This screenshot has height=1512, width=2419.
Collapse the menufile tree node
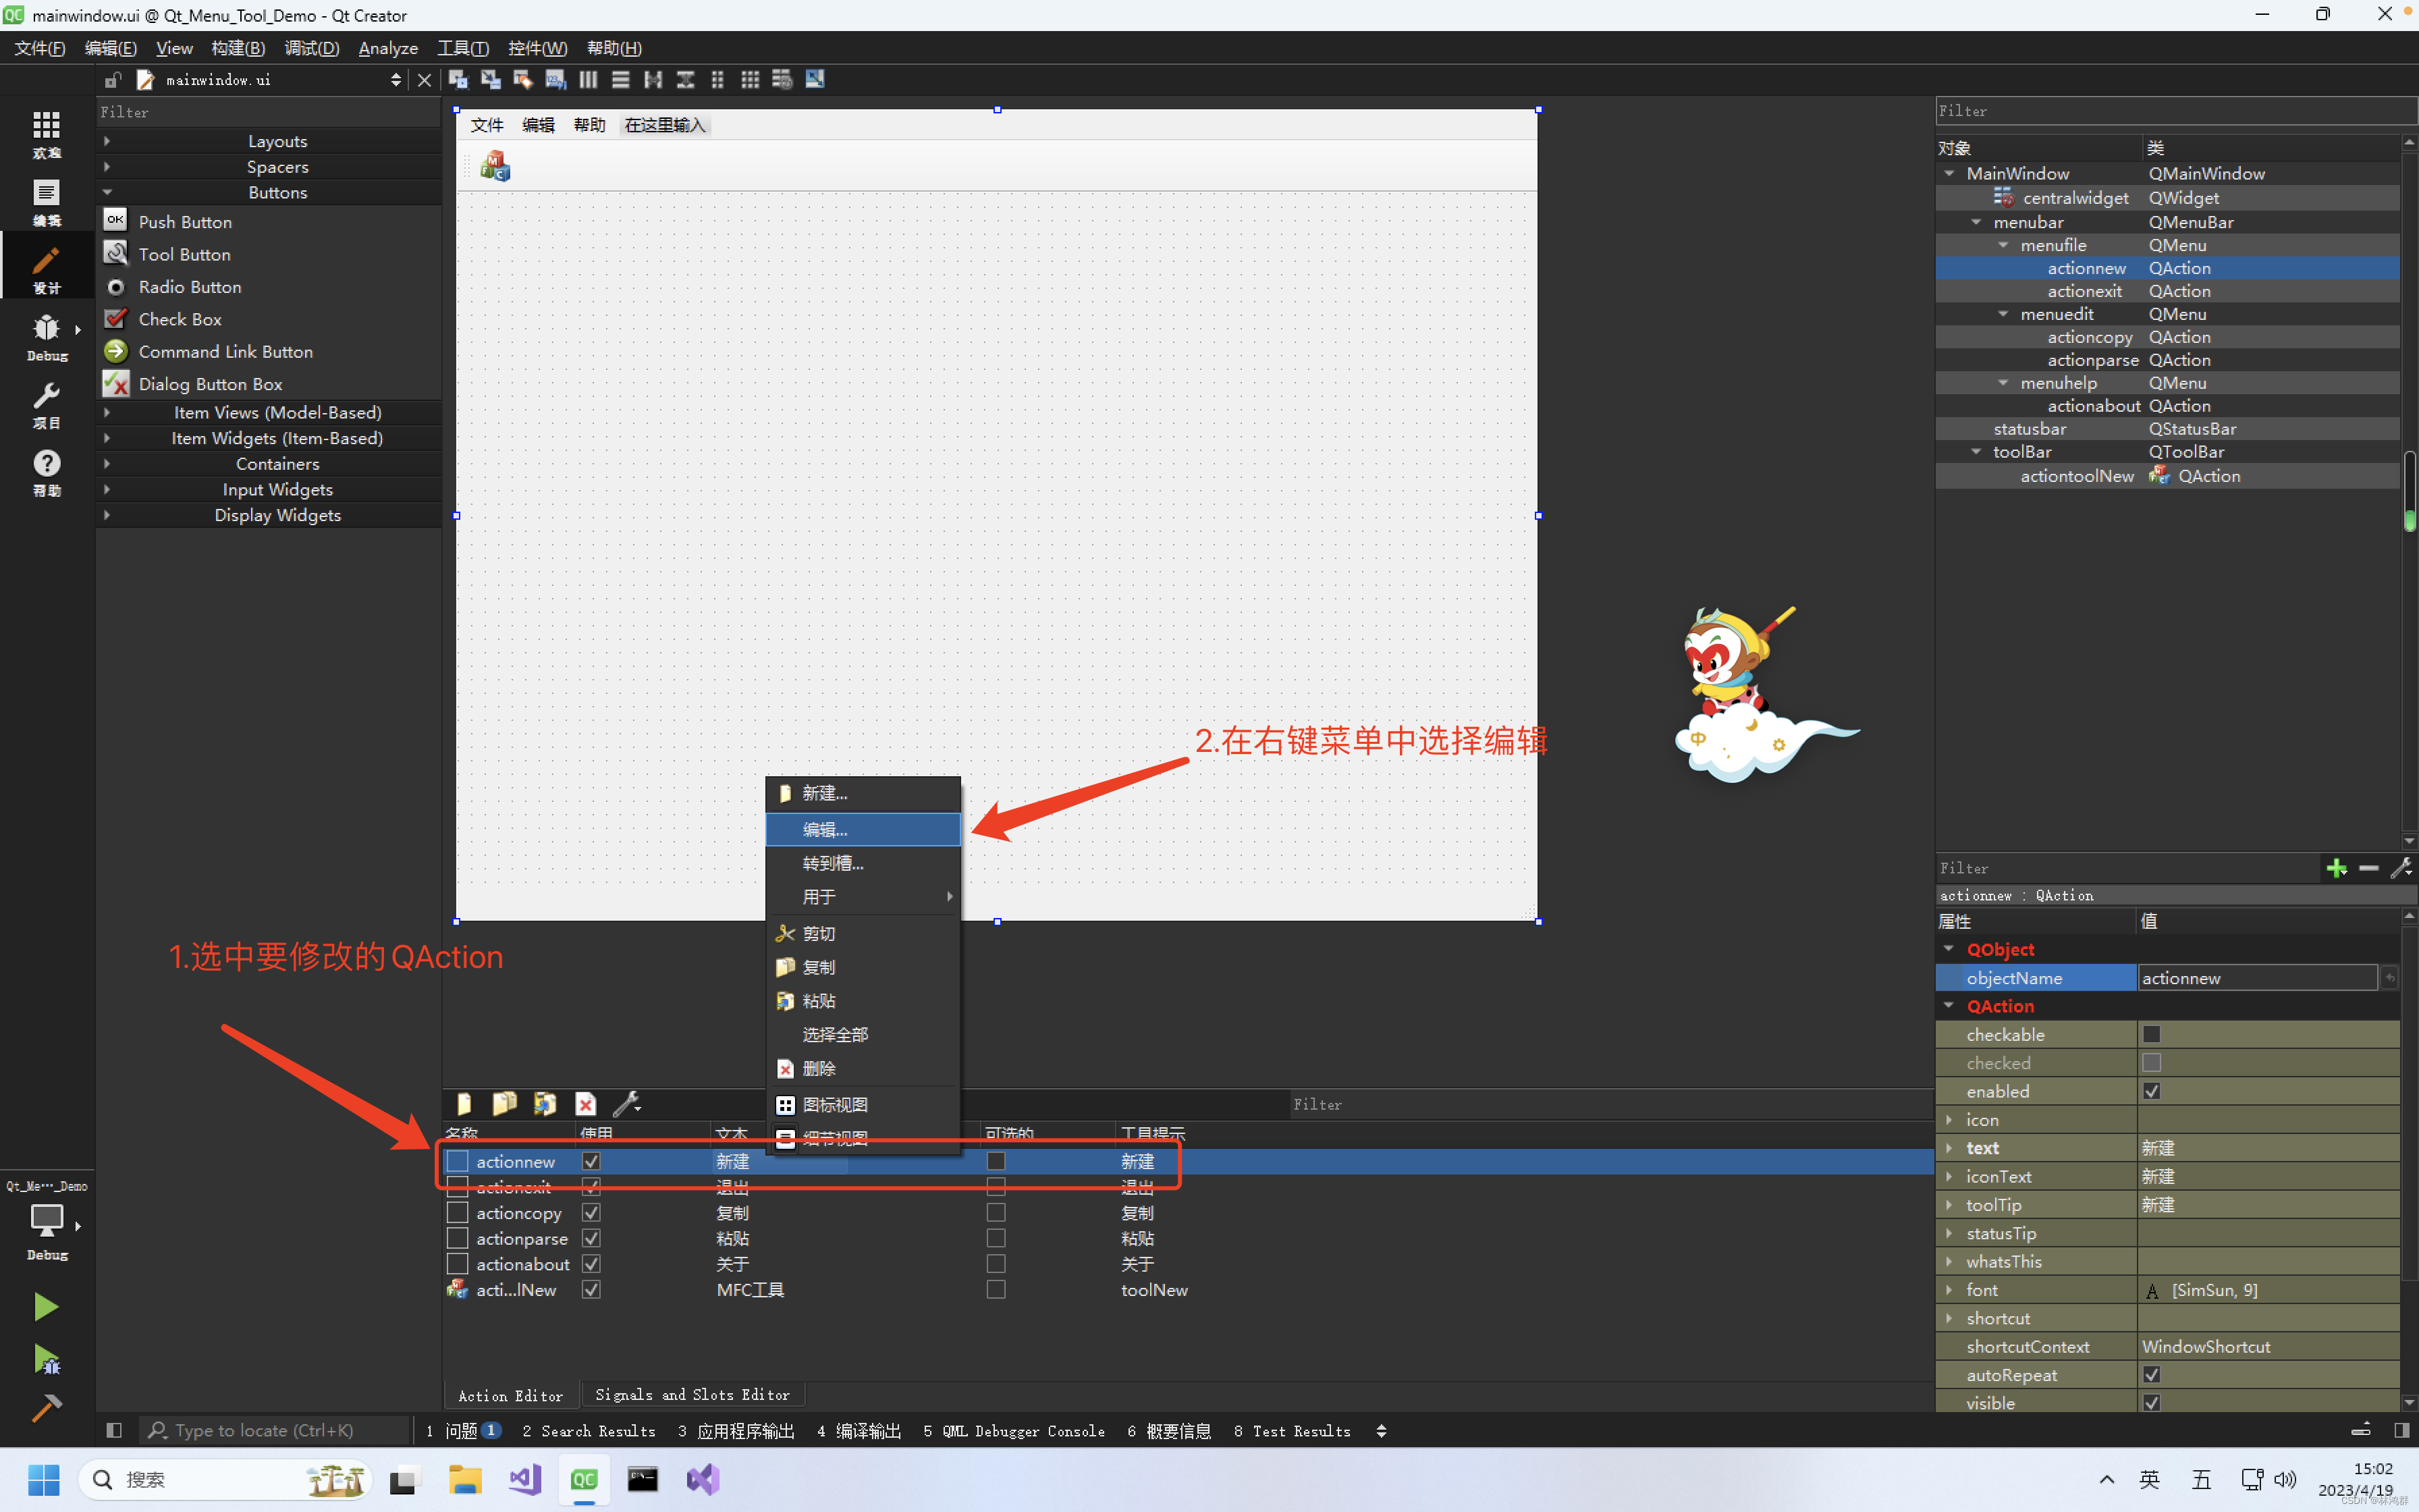(2003, 245)
